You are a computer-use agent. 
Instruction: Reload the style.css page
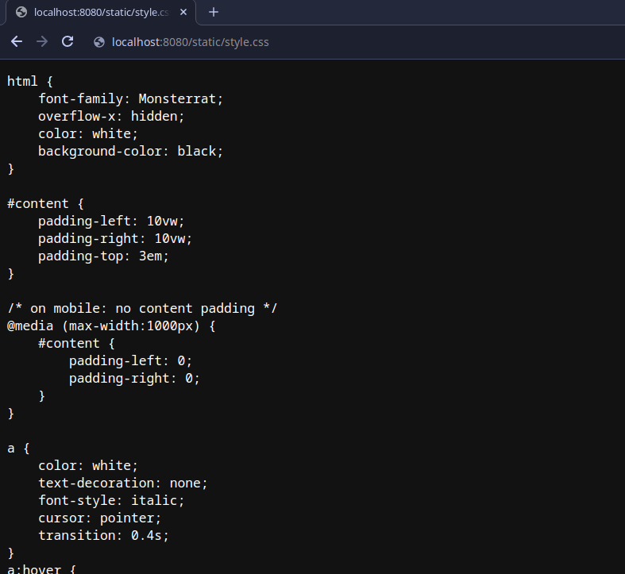pyautogui.click(x=68, y=41)
